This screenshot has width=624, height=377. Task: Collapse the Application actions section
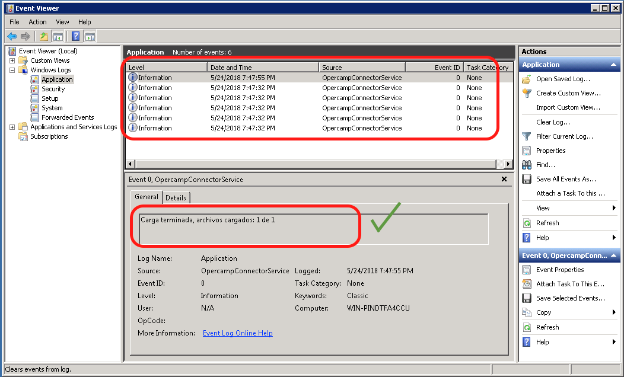tap(615, 65)
